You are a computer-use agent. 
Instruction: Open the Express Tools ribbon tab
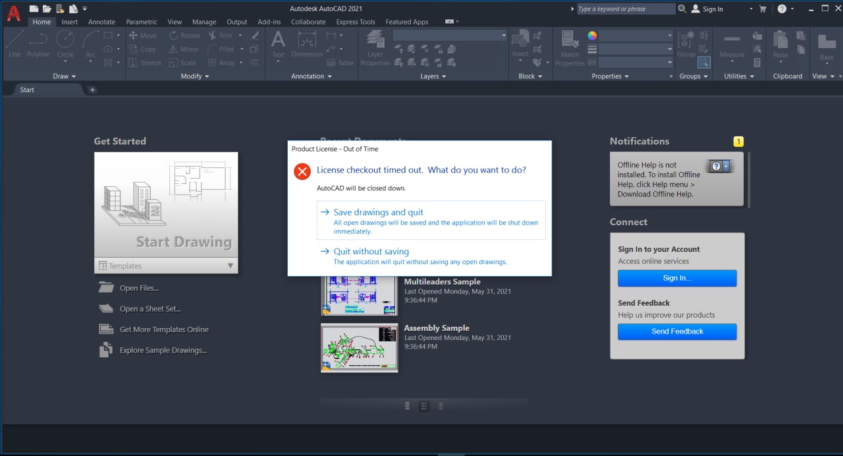[356, 22]
